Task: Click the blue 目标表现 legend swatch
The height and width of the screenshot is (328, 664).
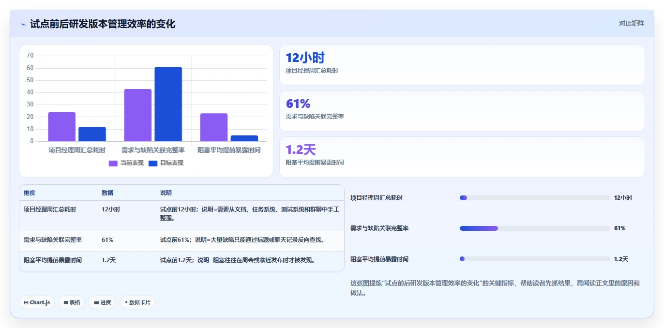Action: 153,163
